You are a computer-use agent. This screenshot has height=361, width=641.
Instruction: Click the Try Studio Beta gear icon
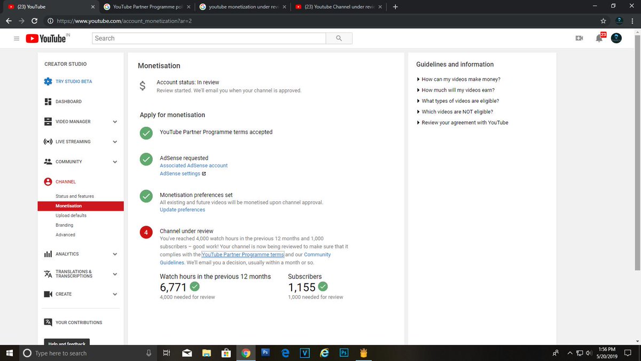[x=48, y=82]
